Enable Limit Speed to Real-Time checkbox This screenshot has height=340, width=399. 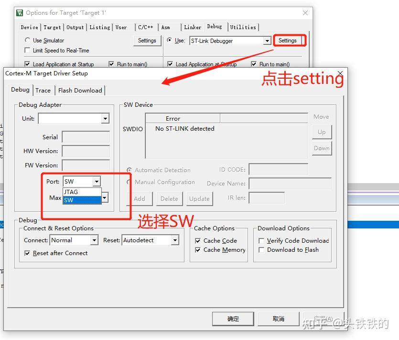[x=27, y=50]
